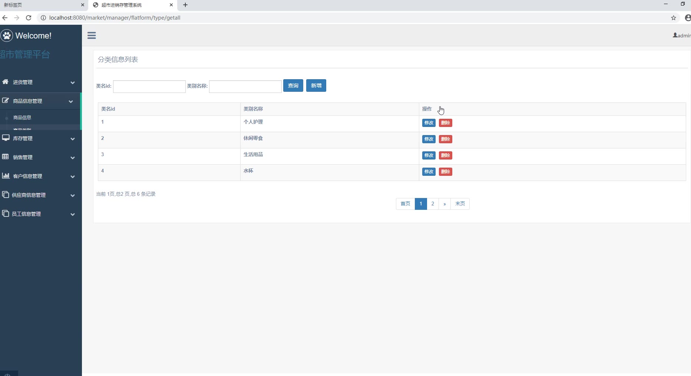Open the 商品信息 submenu item

tap(22, 118)
